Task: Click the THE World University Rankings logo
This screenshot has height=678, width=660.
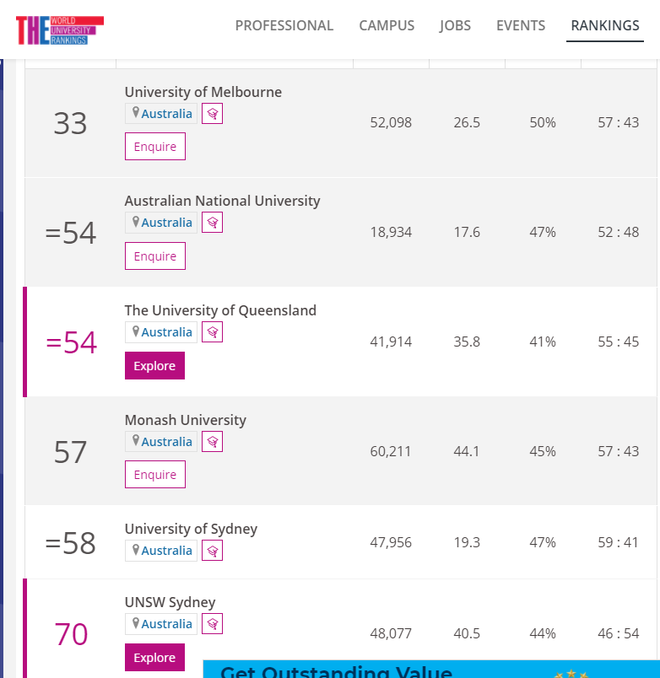Action: (x=60, y=30)
